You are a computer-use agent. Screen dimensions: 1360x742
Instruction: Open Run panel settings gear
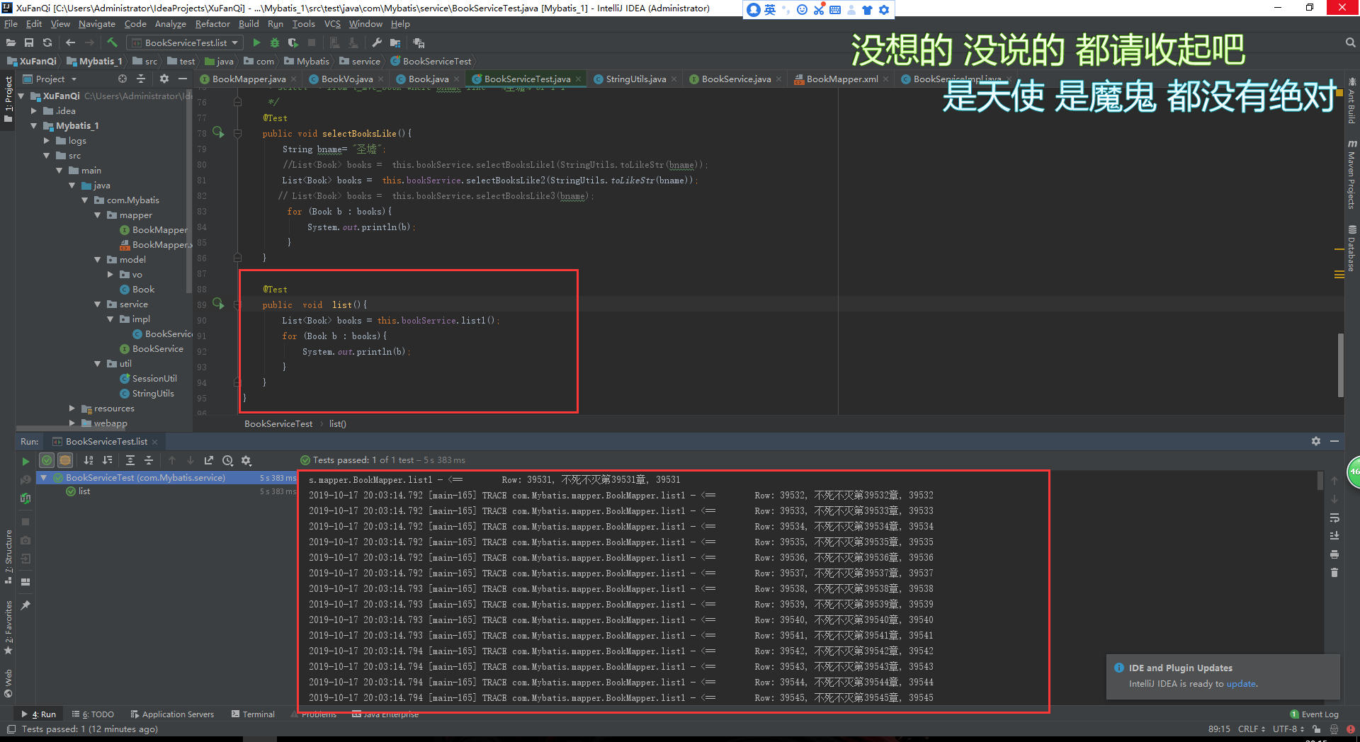click(x=1315, y=441)
